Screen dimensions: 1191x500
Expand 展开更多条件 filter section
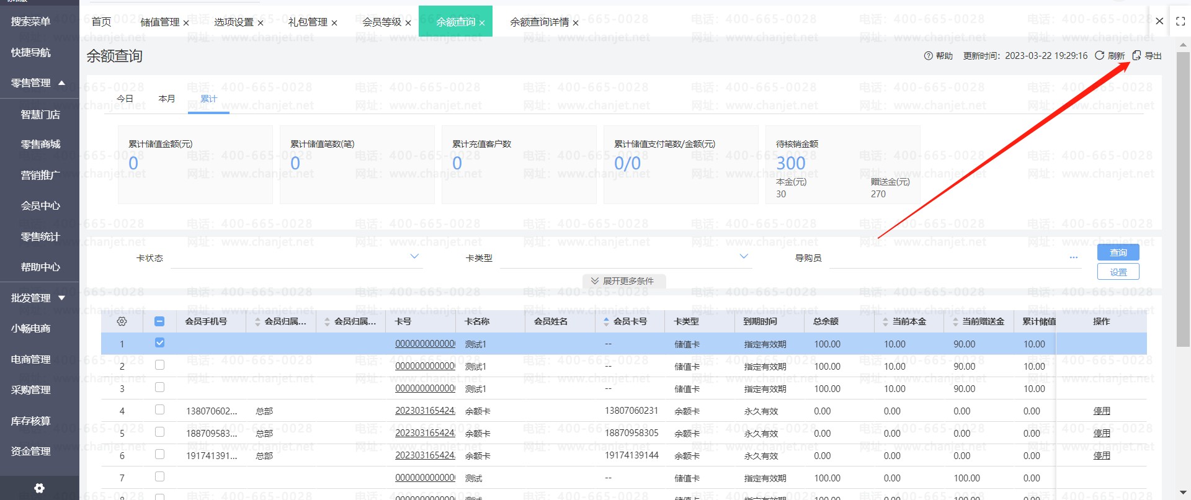(623, 281)
